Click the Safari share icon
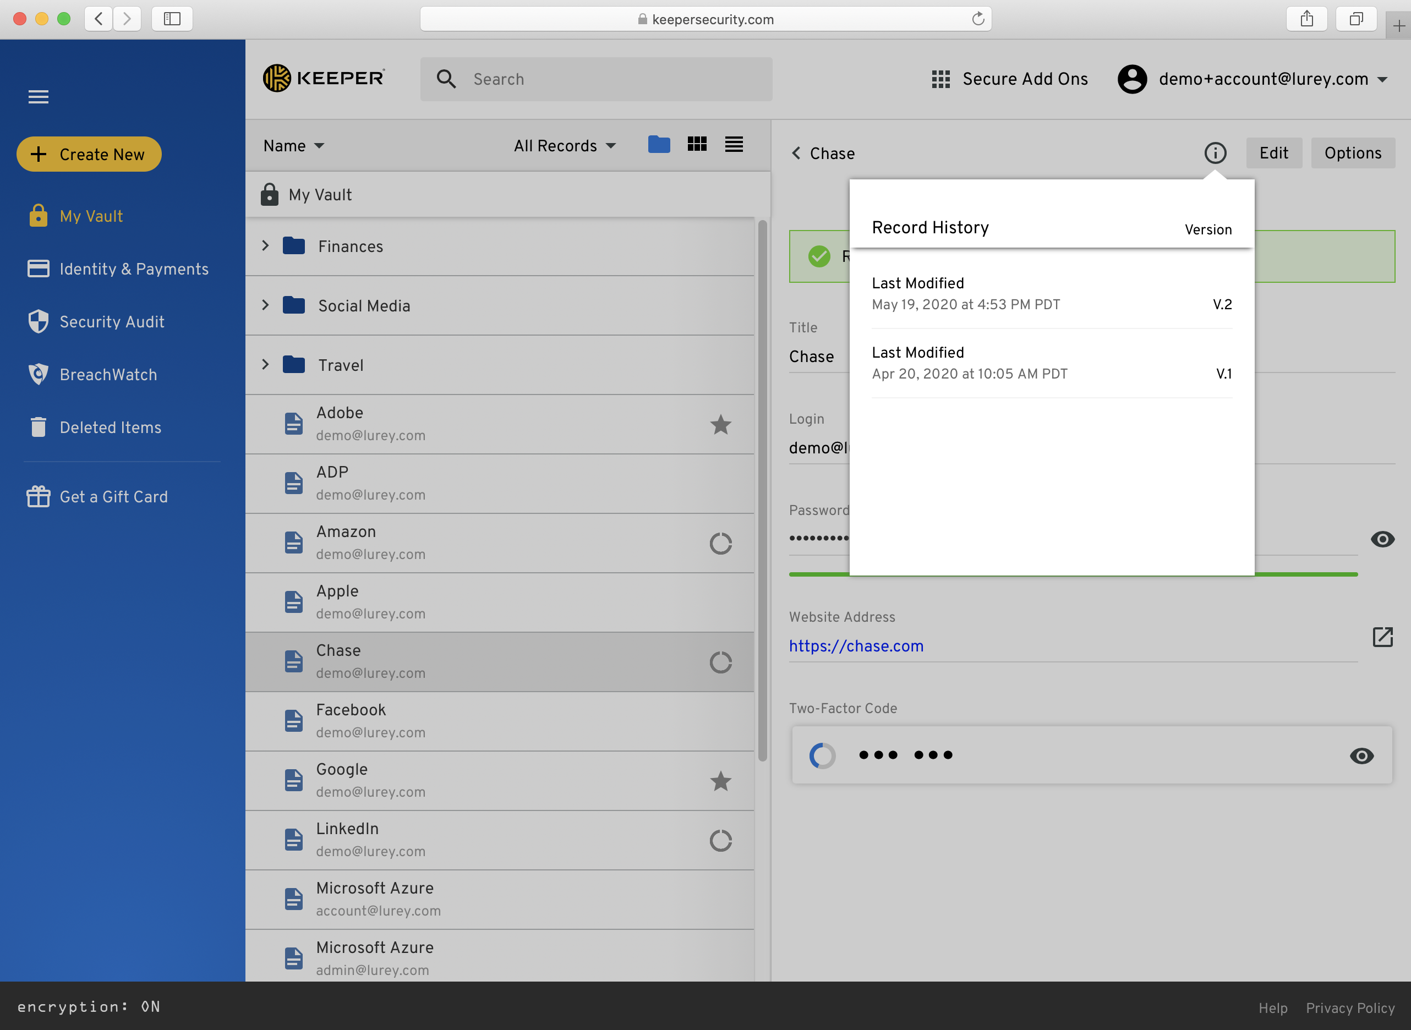 1306,19
